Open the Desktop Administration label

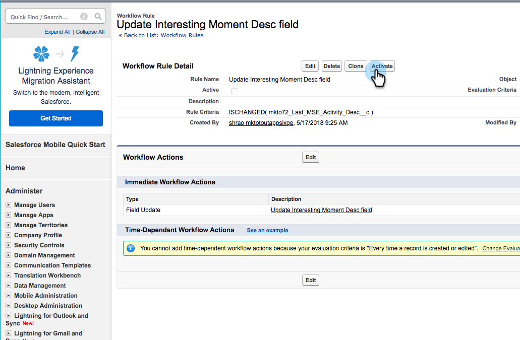(48, 306)
